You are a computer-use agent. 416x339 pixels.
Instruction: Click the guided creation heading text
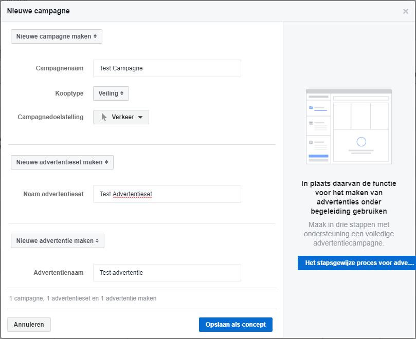(x=349, y=197)
